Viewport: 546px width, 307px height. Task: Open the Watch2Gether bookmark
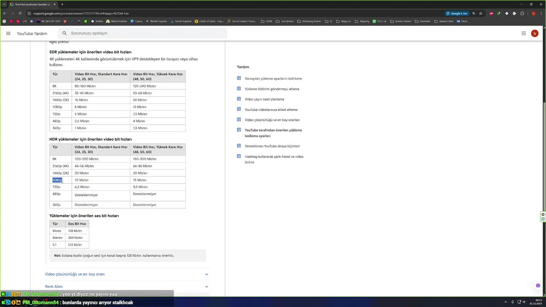(x=116, y=21)
